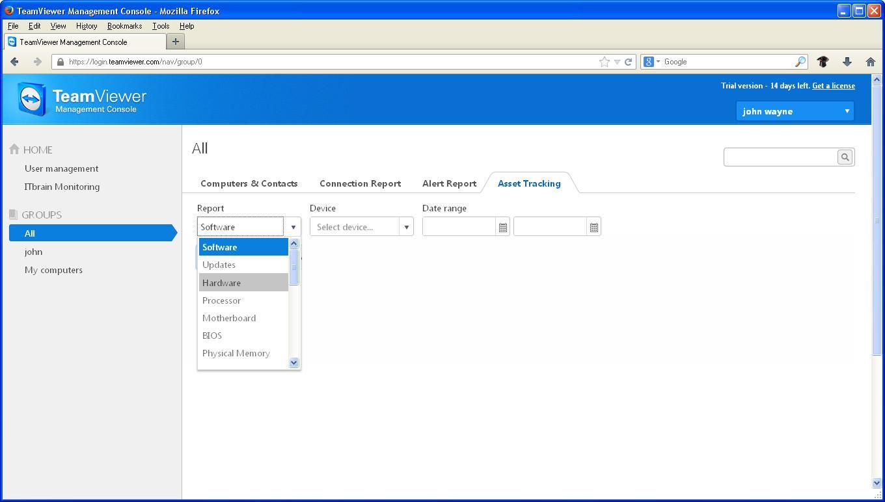Open a new tab with plus button
Screen dimensions: 885x502
click(x=175, y=42)
